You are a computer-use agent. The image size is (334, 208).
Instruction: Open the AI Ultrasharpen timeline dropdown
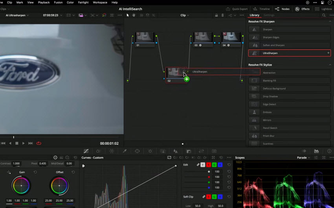[17, 15]
